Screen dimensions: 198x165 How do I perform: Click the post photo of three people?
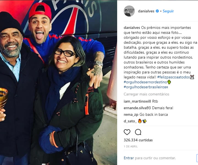point(59,82)
